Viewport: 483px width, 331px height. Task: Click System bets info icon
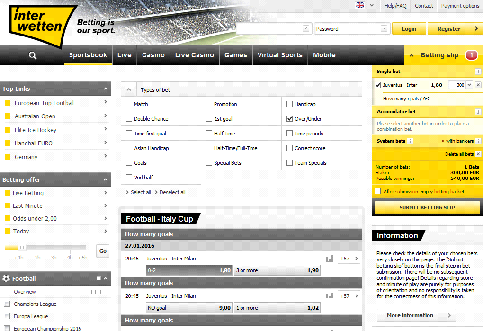(x=410, y=141)
